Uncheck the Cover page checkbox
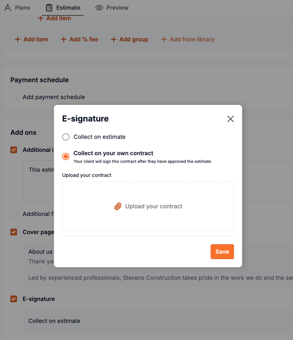The height and width of the screenshot is (340, 293). pyautogui.click(x=14, y=232)
